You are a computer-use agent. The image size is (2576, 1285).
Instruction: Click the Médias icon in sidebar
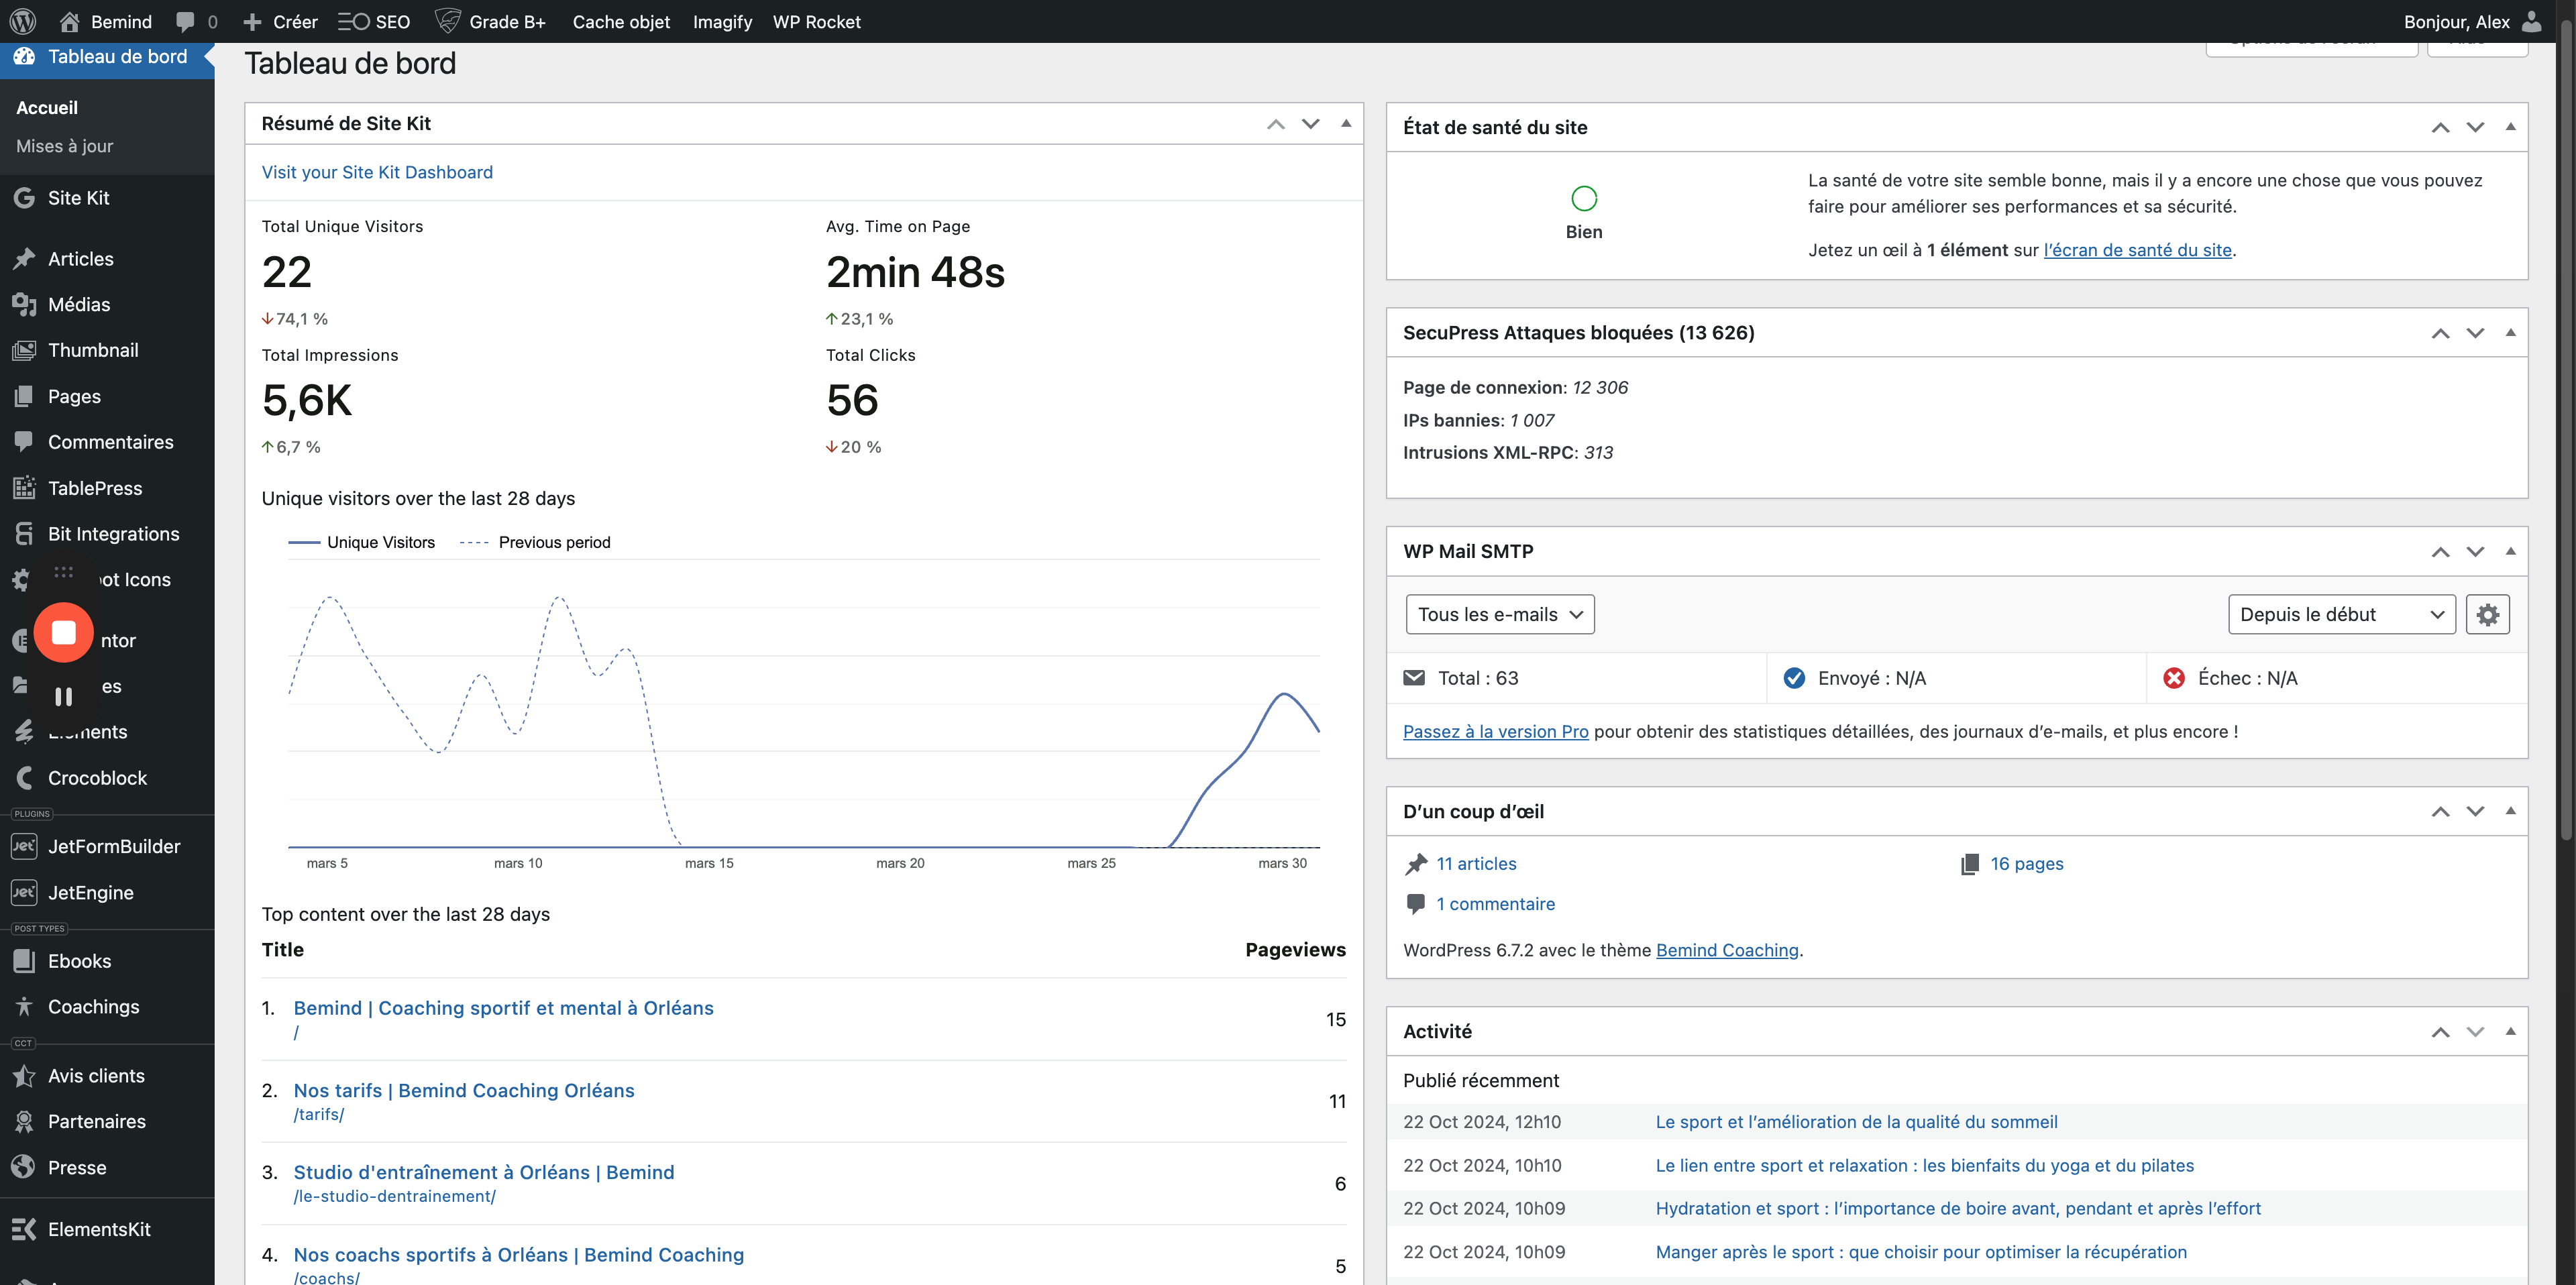point(24,304)
